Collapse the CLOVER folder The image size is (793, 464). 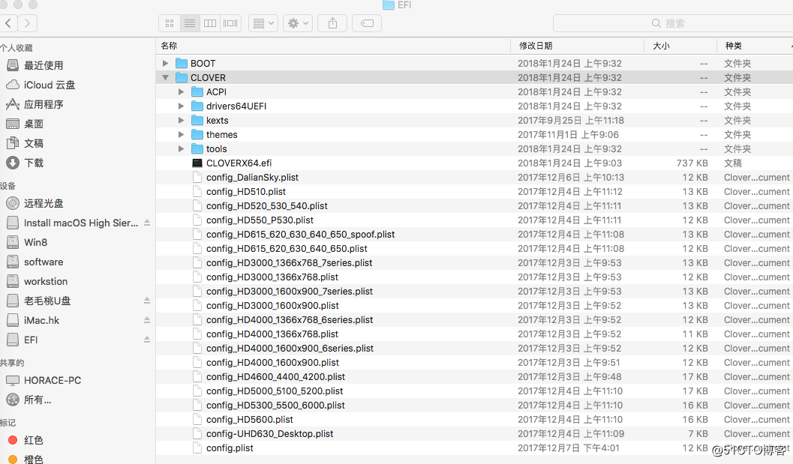(165, 77)
